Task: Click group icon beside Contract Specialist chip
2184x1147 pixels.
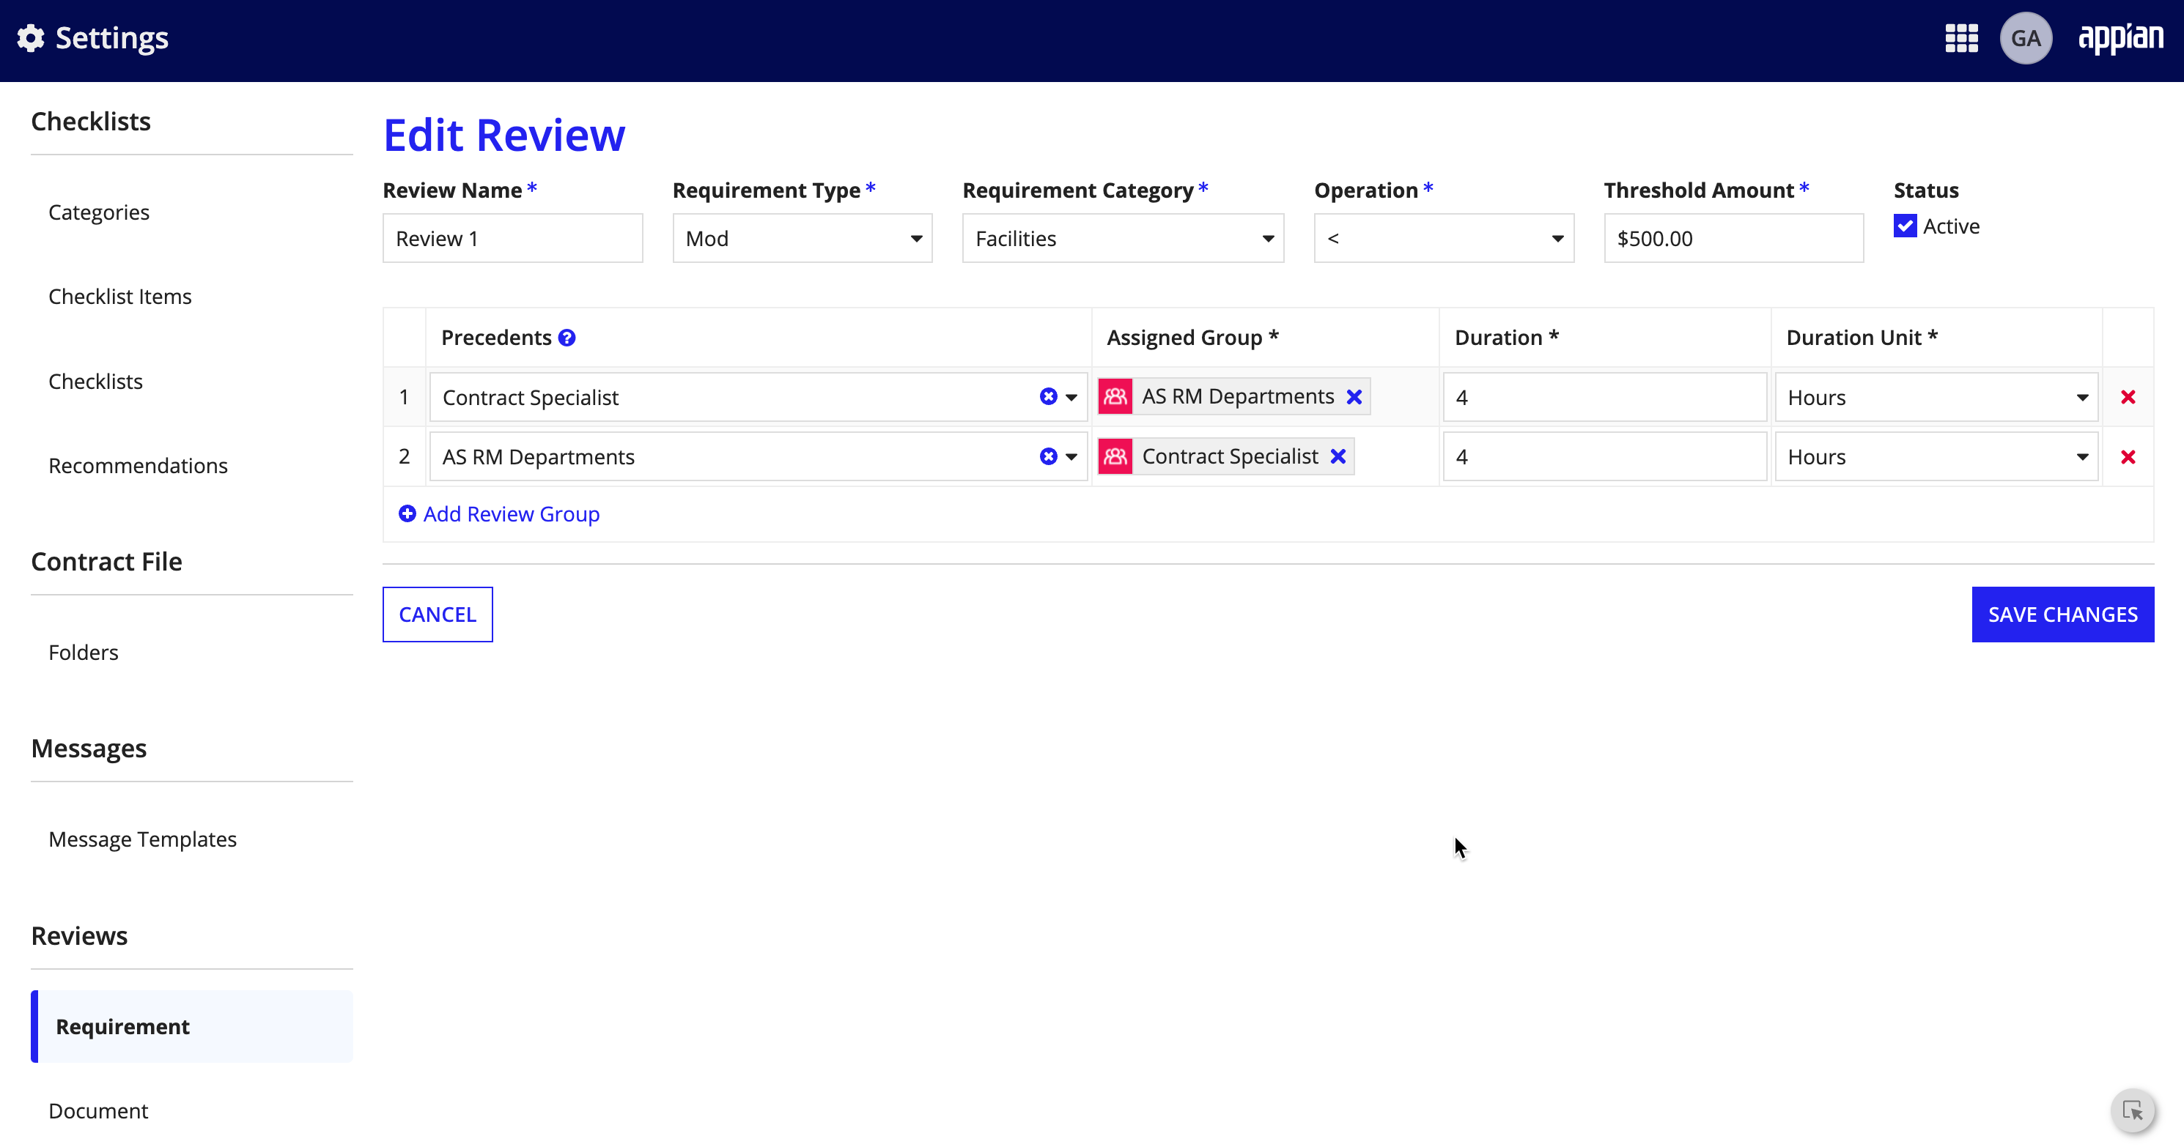Action: 1115,456
